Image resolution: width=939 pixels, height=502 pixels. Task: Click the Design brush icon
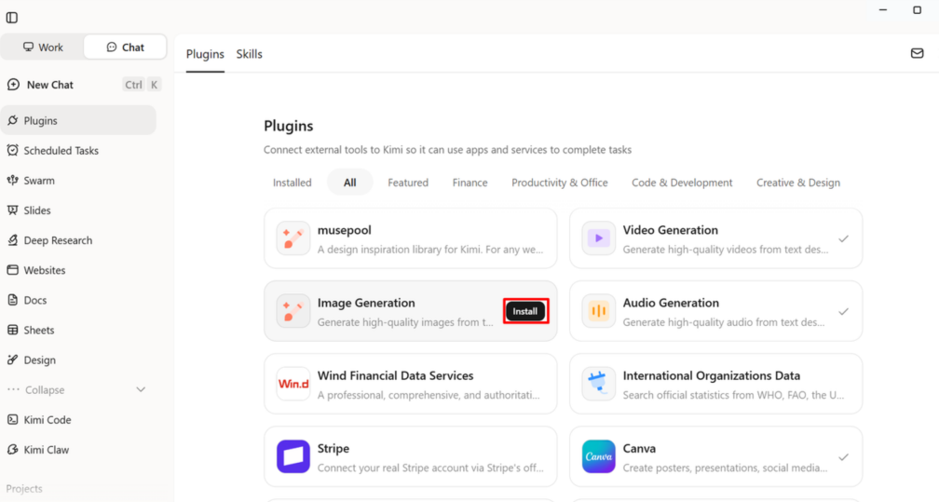point(13,360)
